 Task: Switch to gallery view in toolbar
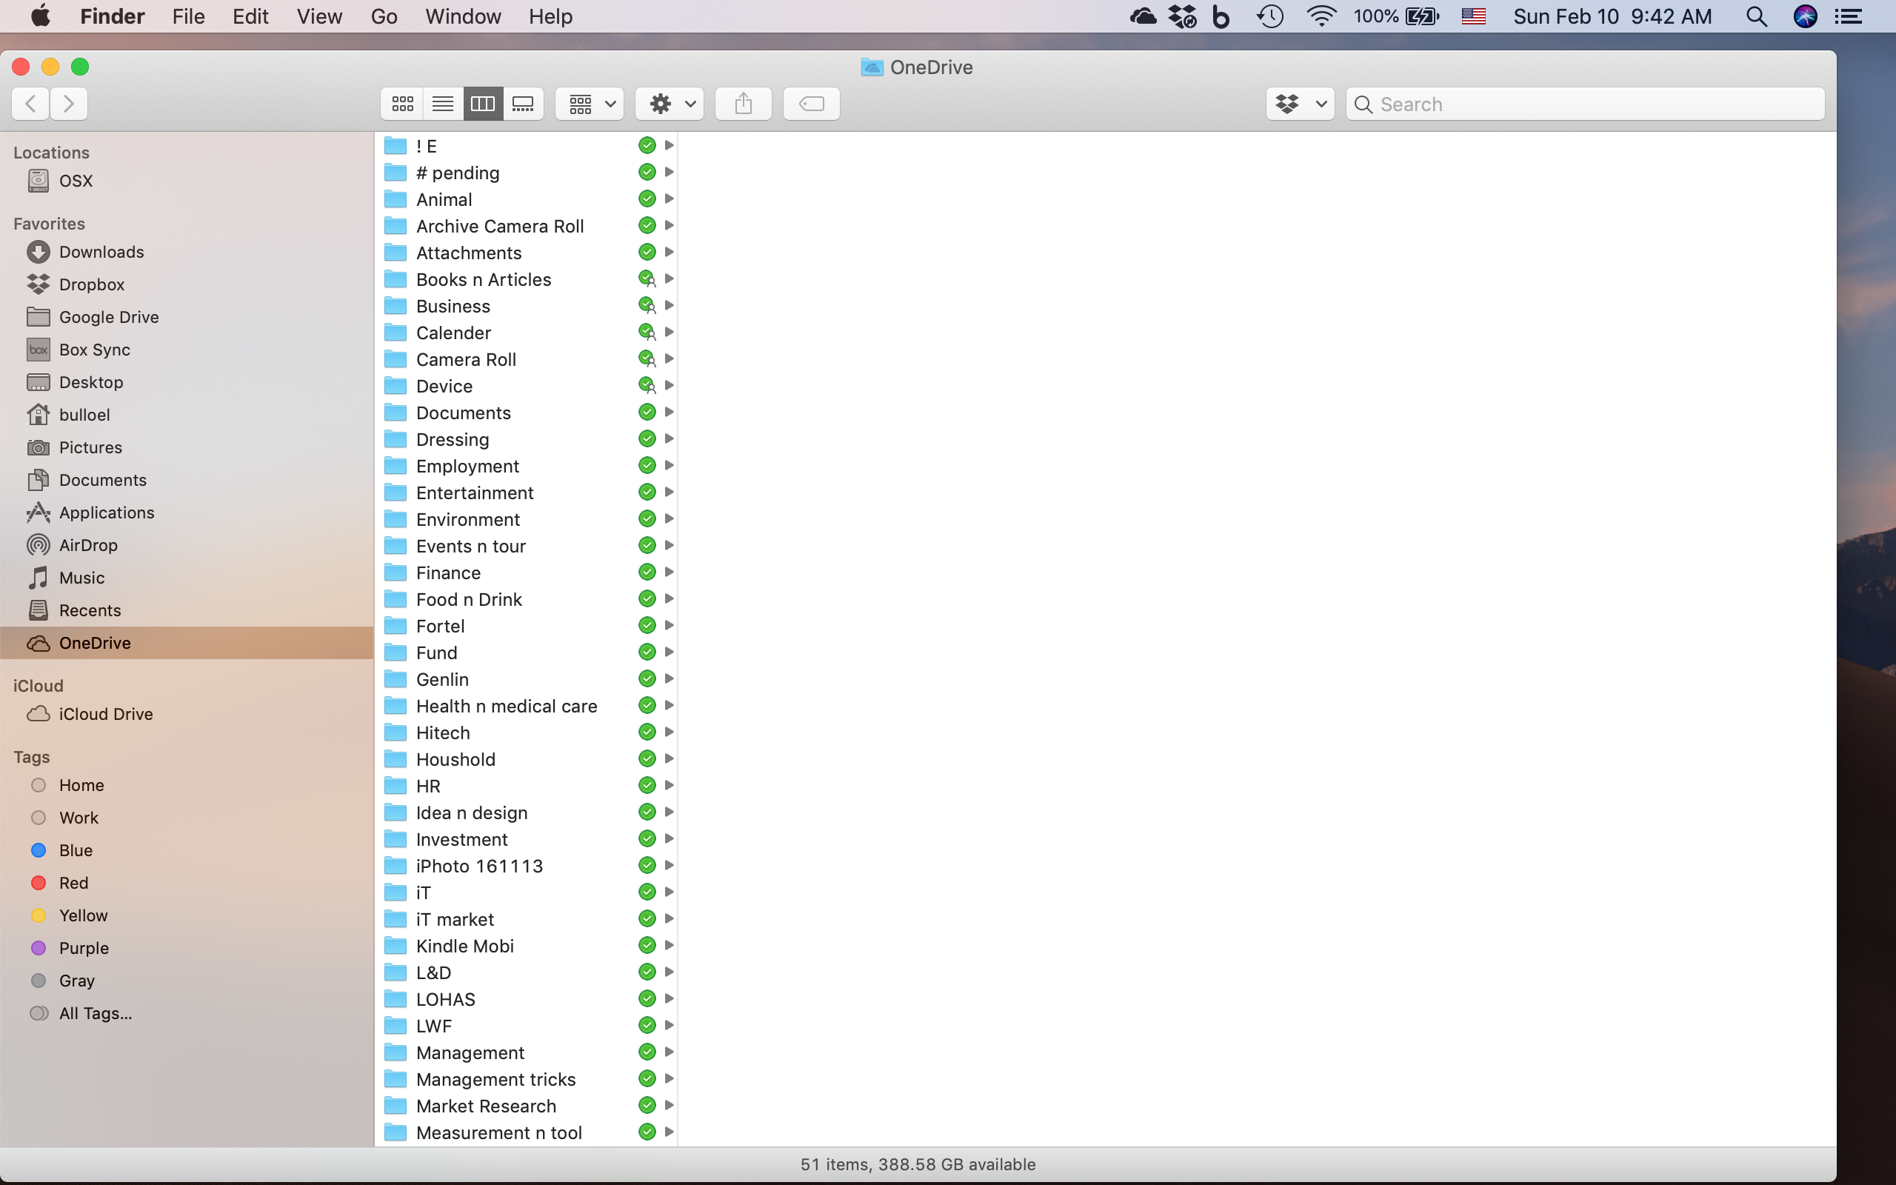(x=523, y=104)
